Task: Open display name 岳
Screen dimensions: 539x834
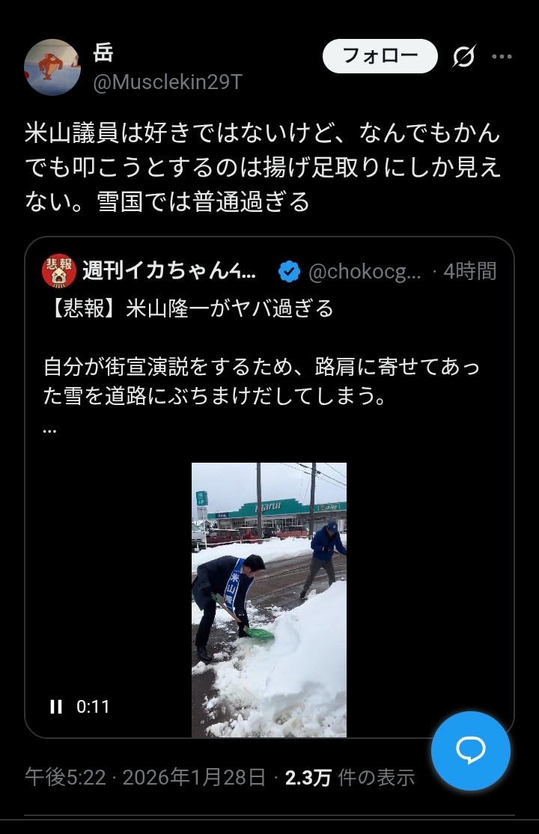Action: pos(103,52)
